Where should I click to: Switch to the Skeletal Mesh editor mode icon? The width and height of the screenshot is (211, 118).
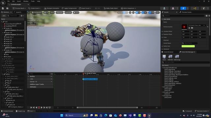[x=173, y=8]
